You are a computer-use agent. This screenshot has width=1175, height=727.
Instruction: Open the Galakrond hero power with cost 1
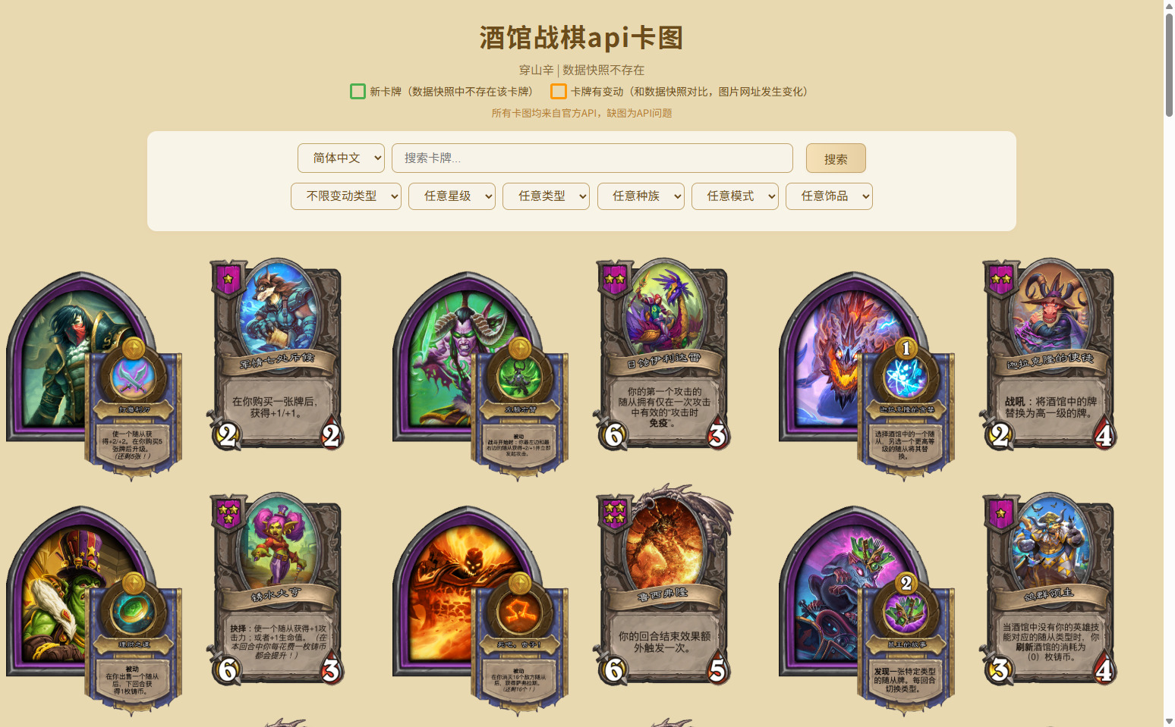[x=906, y=409]
